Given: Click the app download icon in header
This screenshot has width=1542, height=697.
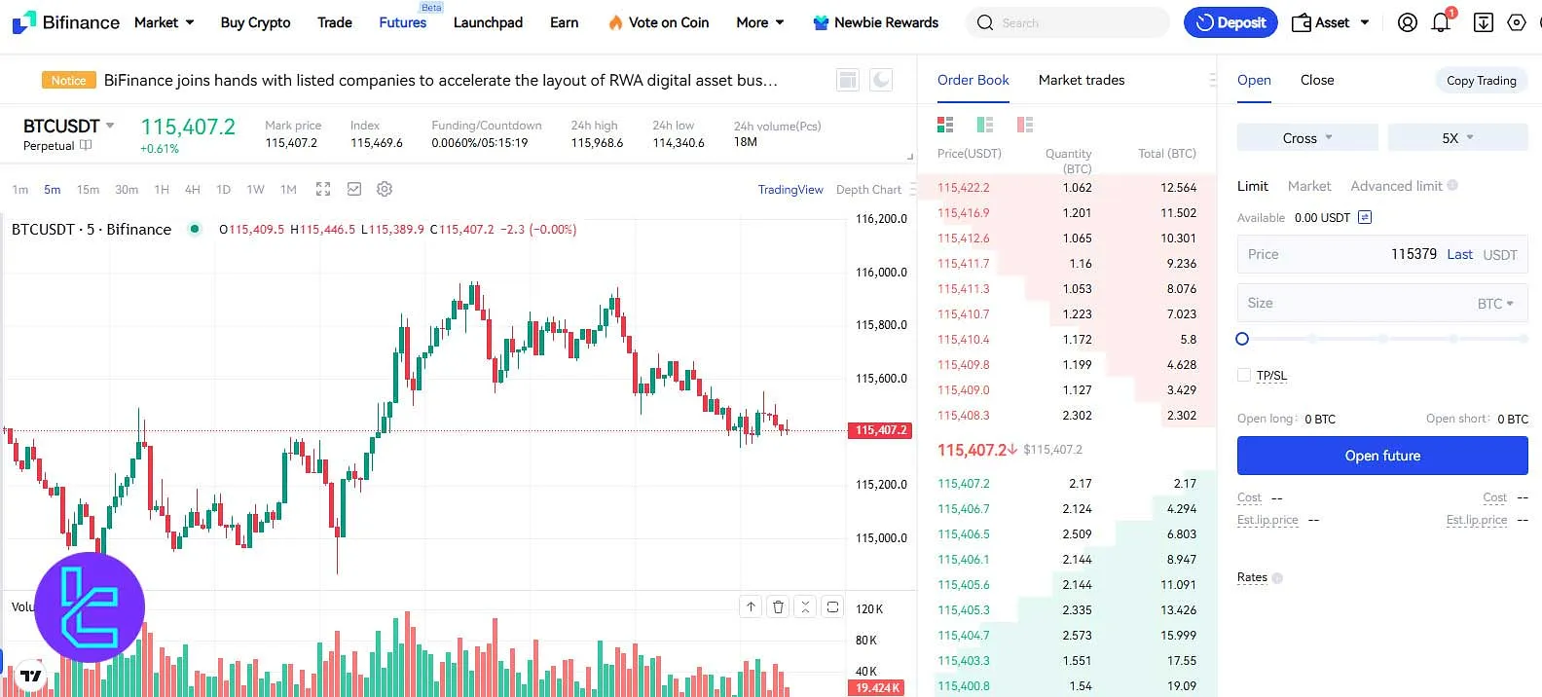Looking at the screenshot, I should tap(1483, 21).
